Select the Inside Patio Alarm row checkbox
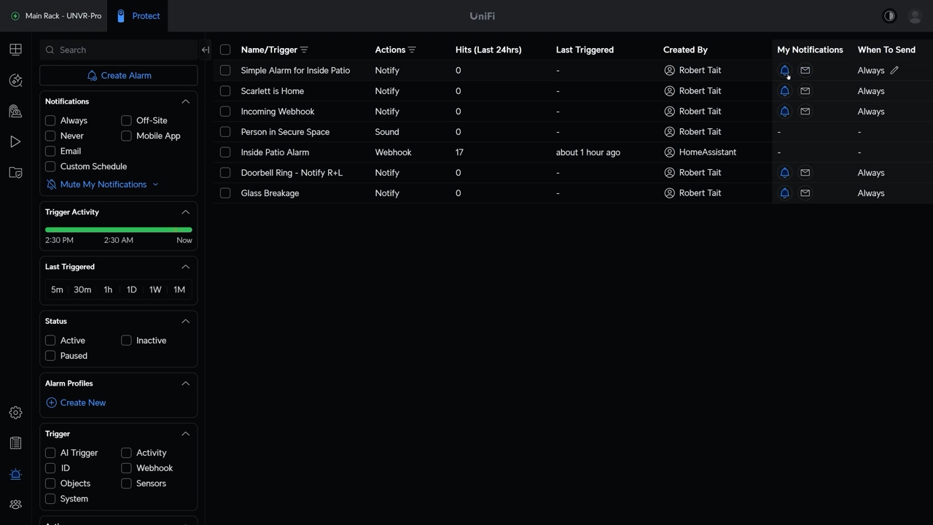 pyautogui.click(x=225, y=152)
